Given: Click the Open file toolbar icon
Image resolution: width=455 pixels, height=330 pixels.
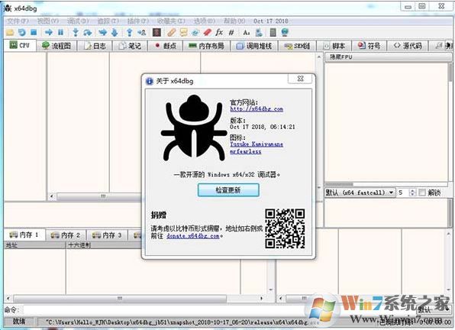Looking at the screenshot, I should tap(10, 33).
